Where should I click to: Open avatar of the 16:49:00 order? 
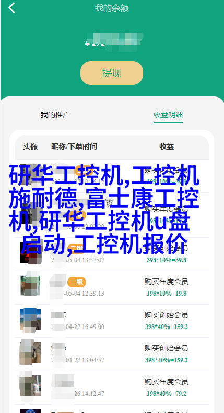click(x=30, y=319)
